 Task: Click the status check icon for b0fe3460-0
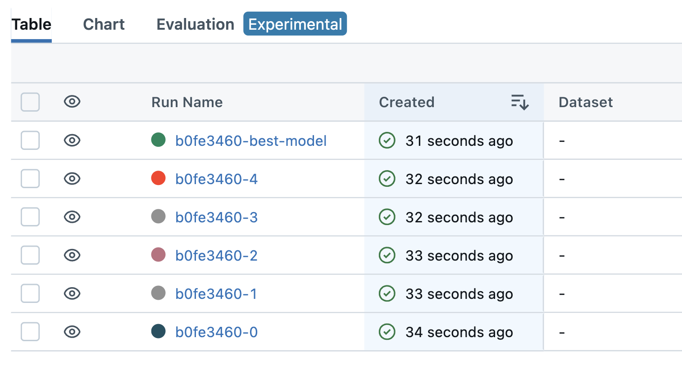tap(387, 332)
